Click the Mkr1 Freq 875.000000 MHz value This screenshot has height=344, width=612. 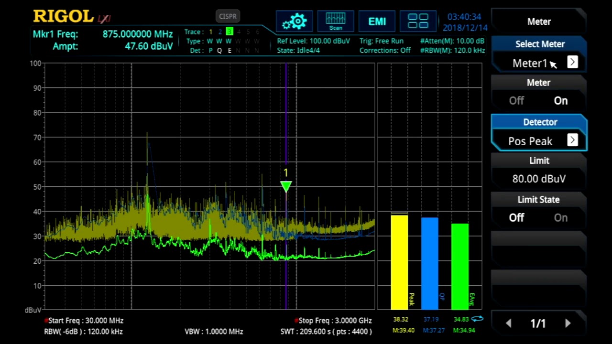click(x=138, y=34)
